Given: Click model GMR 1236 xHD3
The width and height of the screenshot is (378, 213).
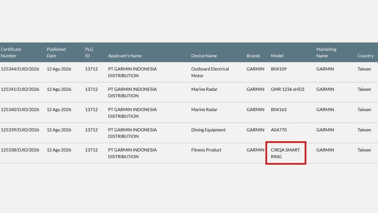Looking at the screenshot, I should [287, 89].
